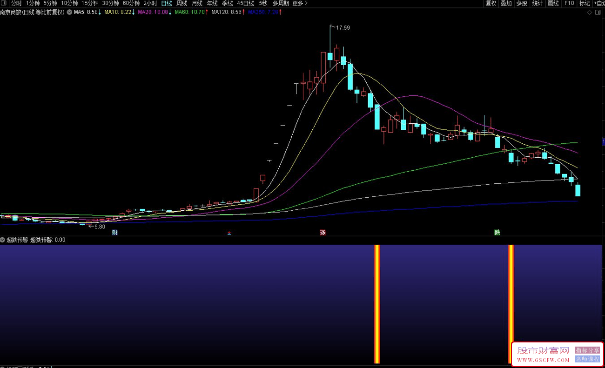This screenshot has height=368, width=605.
Task: Open the 多股 multi-stock view
Action: 522,3
